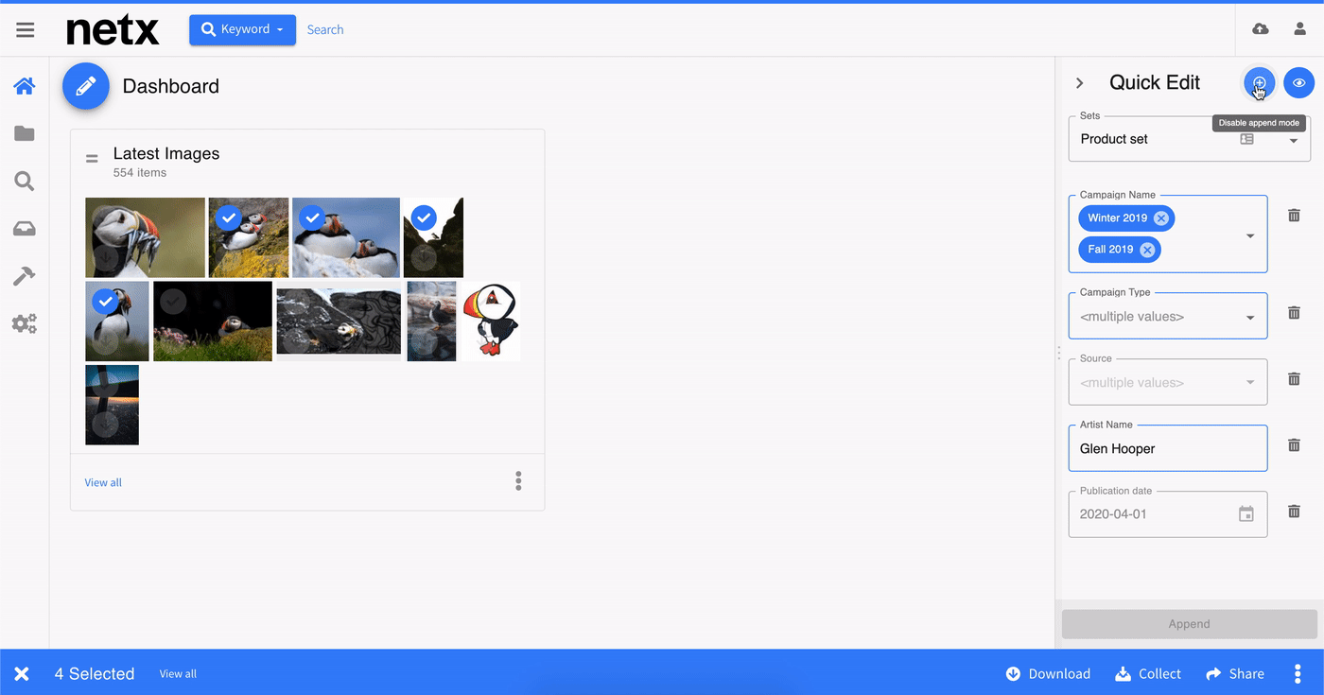Image resolution: width=1324 pixels, height=695 pixels.
Task: Open the calendar picker for Publication date
Action: tap(1246, 514)
